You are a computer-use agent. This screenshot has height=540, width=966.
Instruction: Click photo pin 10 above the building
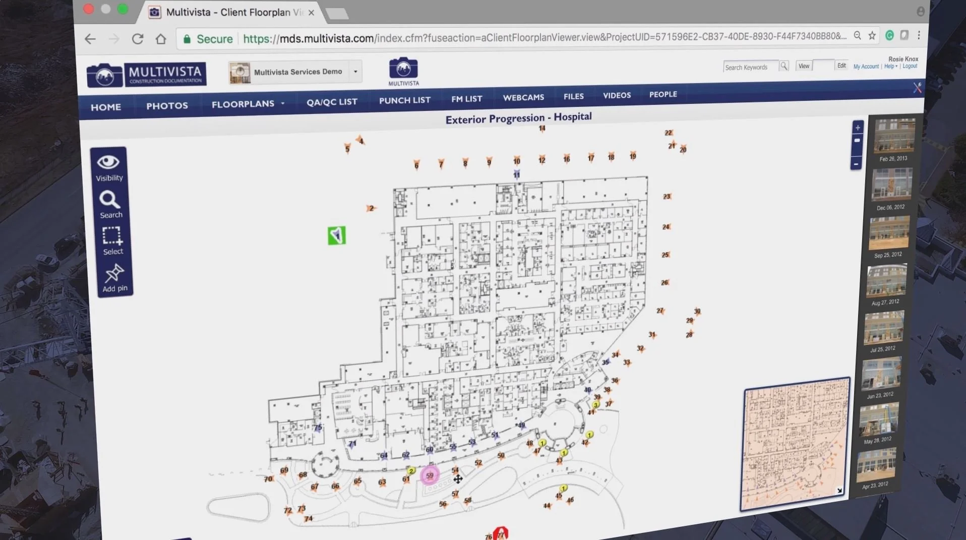click(516, 161)
